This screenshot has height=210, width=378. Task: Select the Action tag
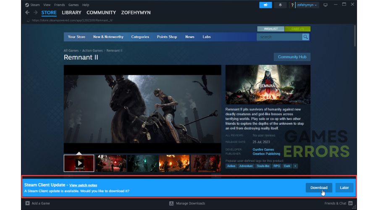click(231, 166)
